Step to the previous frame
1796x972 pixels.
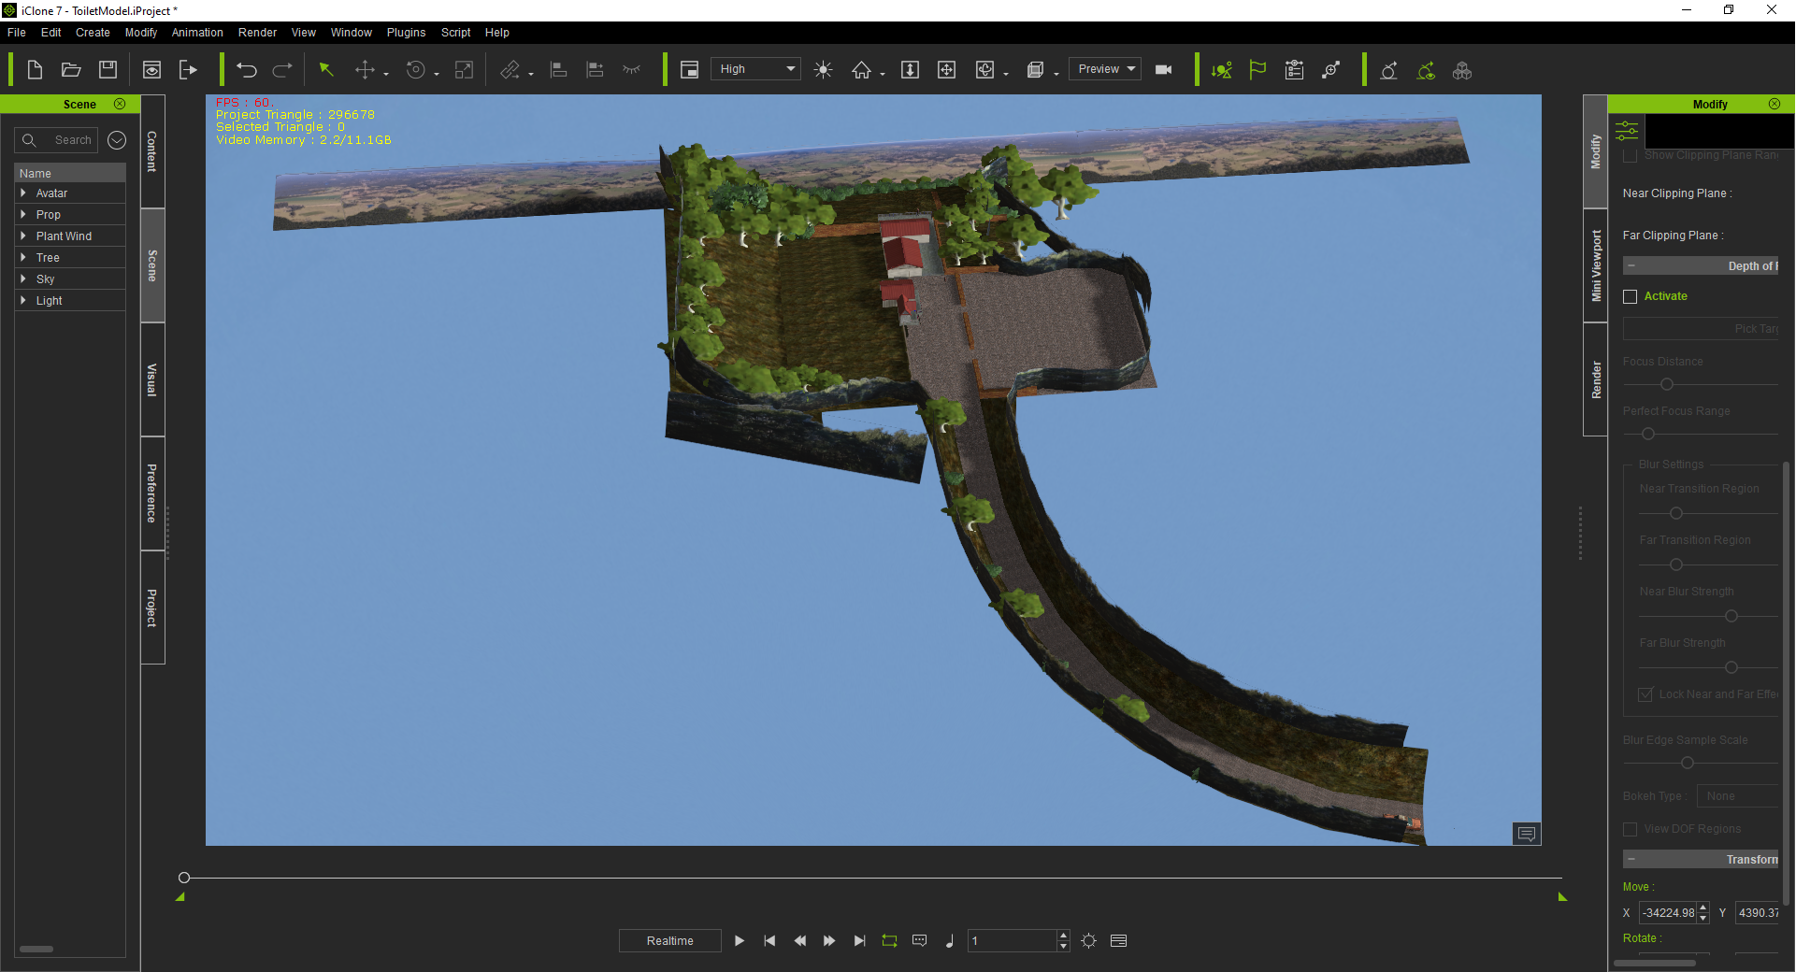(799, 941)
